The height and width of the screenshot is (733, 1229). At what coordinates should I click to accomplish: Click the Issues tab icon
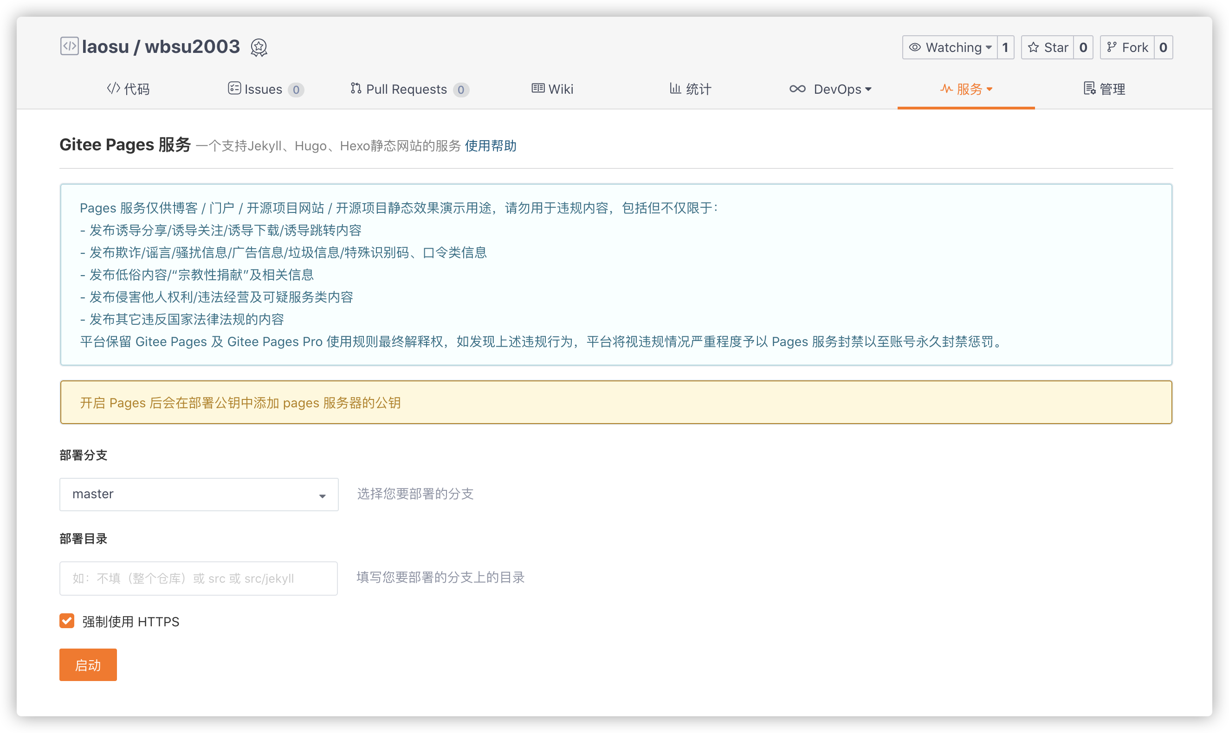coord(234,89)
